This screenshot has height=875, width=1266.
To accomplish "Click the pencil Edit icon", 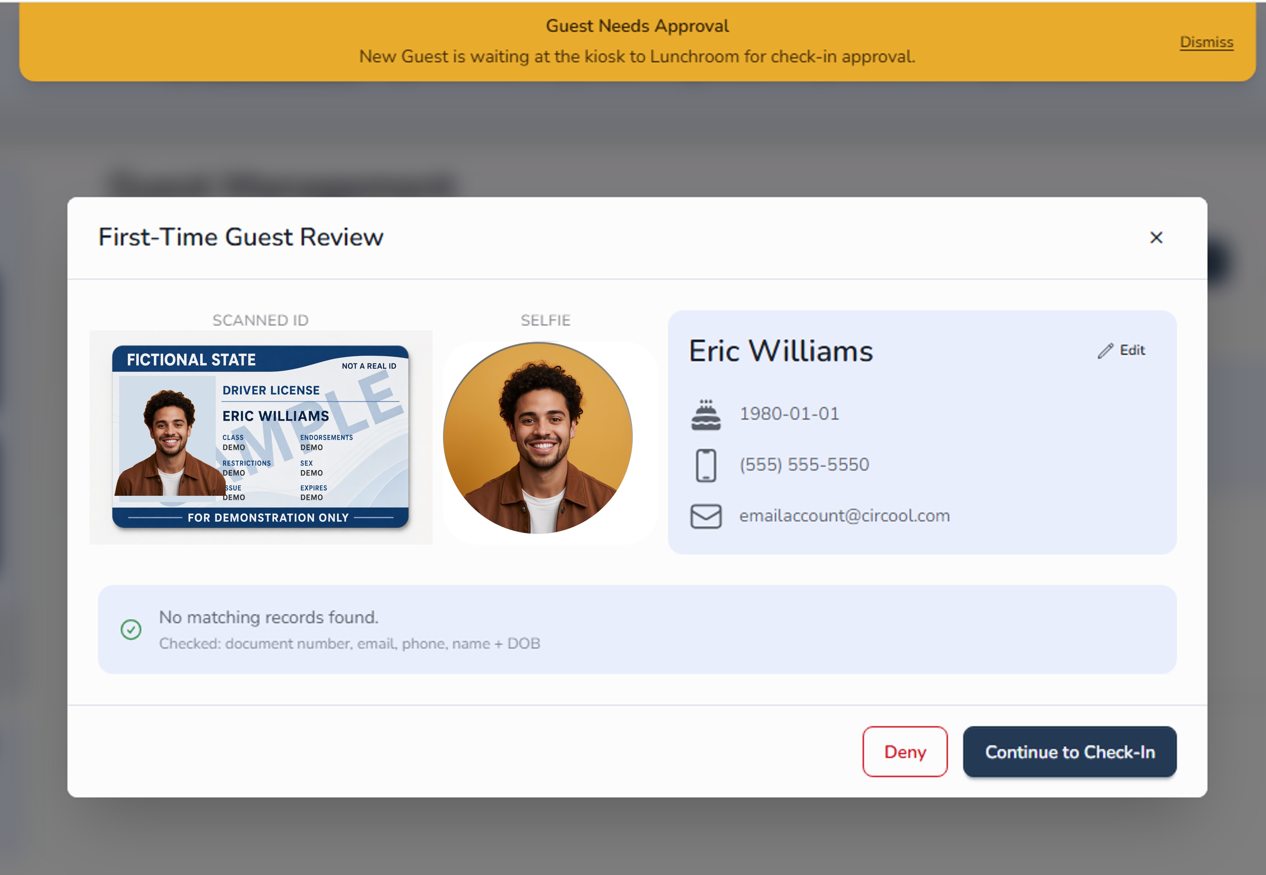I will pyautogui.click(x=1105, y=351).
